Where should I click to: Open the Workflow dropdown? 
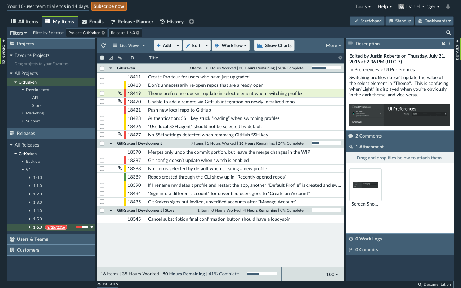coord(231,45)
